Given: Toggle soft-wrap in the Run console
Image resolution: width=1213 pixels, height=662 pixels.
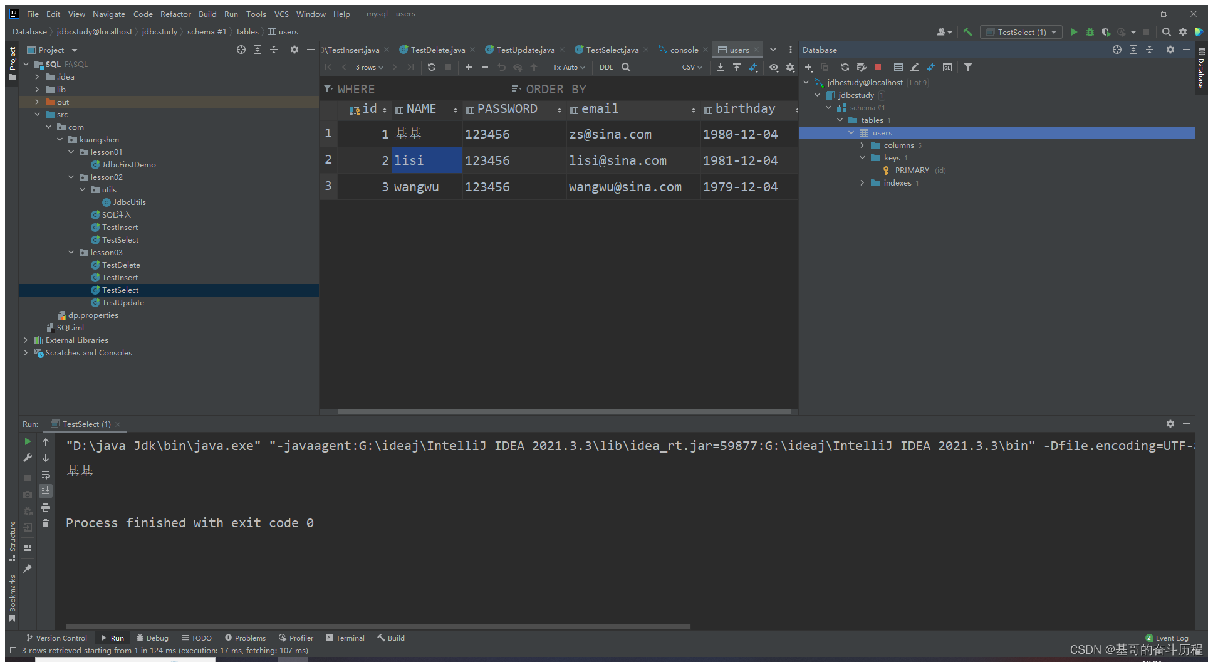Looking at the screenshot, I should (46, 475).
